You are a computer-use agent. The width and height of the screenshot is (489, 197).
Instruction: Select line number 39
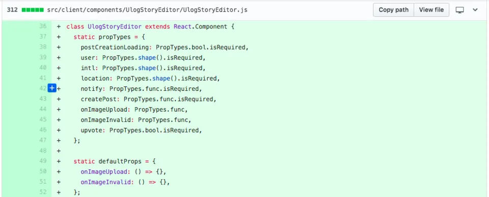point(43,57)
